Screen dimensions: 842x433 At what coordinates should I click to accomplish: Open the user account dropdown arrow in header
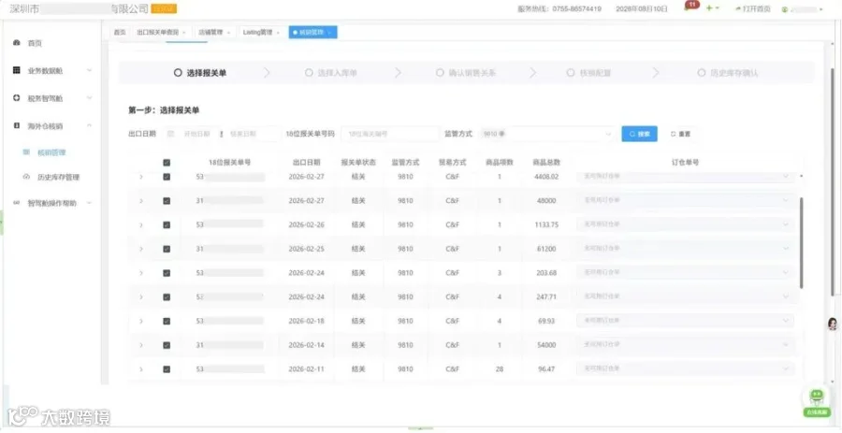point(821,9)
